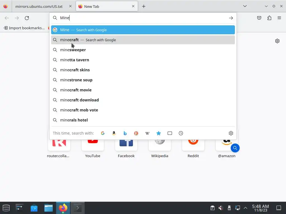This screenshot has height=214, width=286.
Task: Search this time with Amazon icon
Action: (114, 133)
